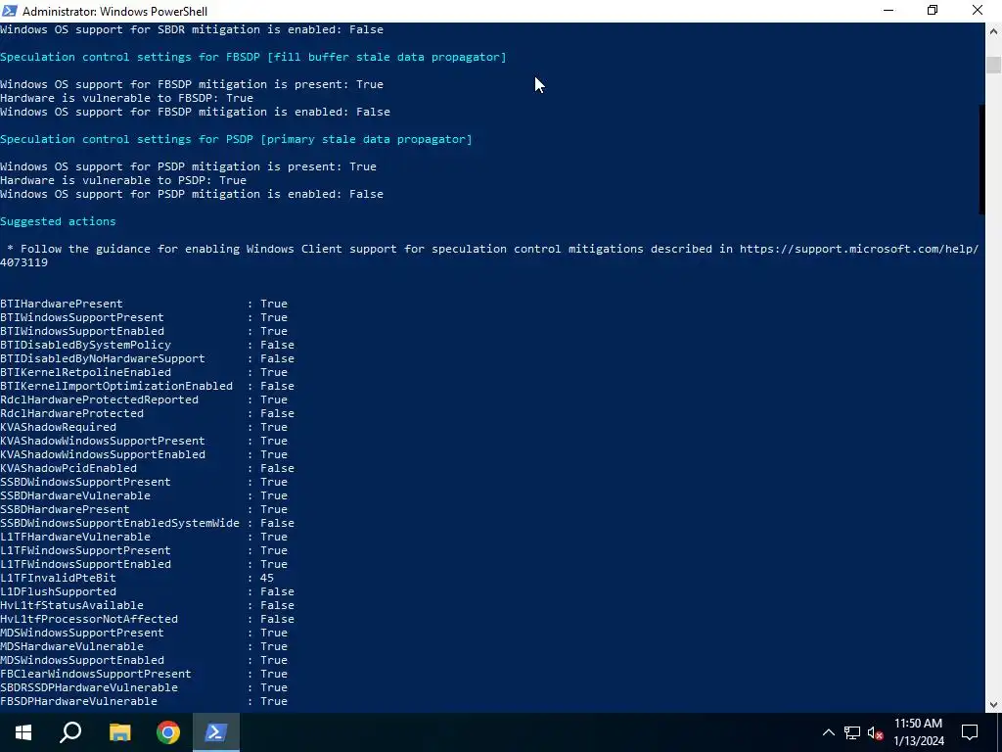
Task: Click the L1TFWindowsSupportEnabled row
Action: [144, 565]
